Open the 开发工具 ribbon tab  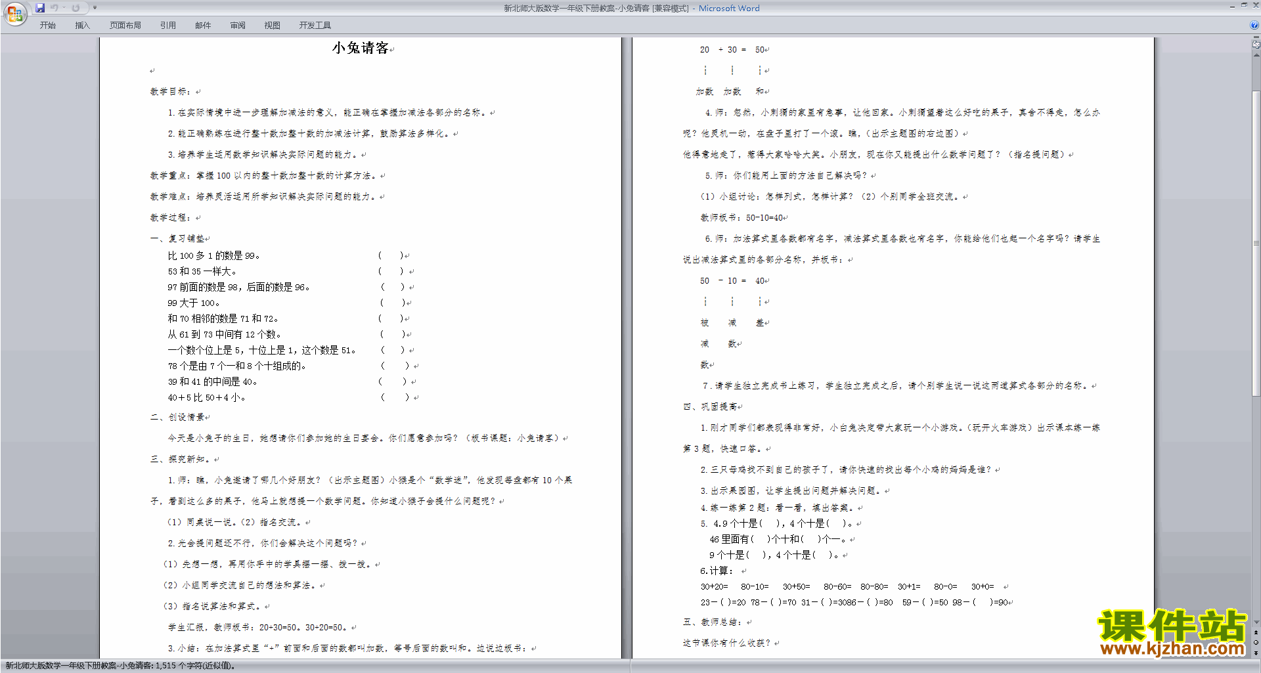coord(315,26)
